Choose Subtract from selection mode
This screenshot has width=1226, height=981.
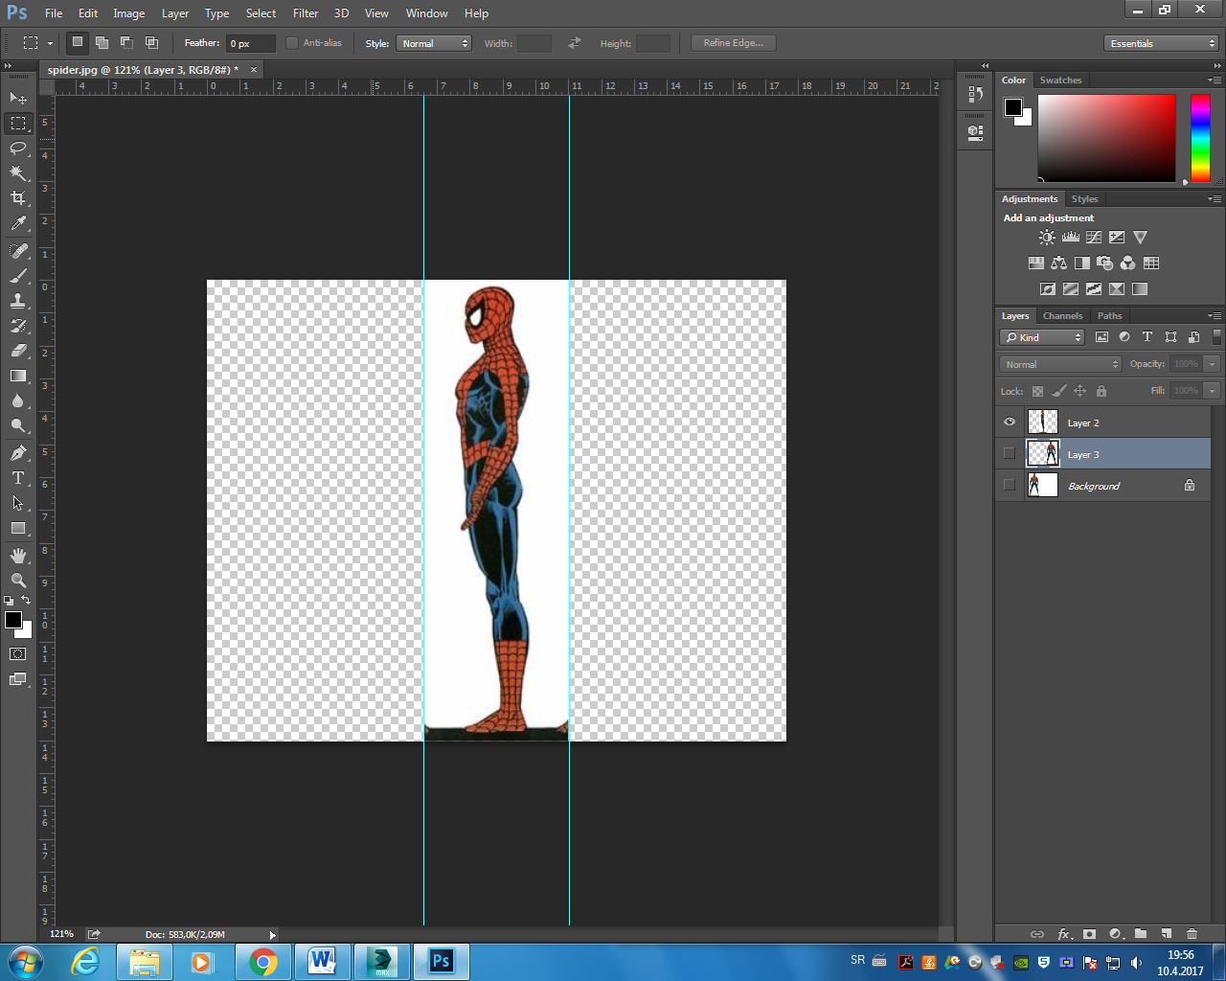pyautogui.click(x=126, y=42)
